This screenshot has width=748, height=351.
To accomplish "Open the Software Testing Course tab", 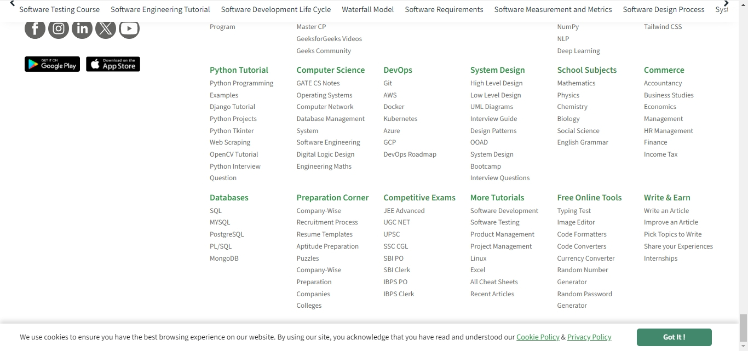I will tap(60, 9).
